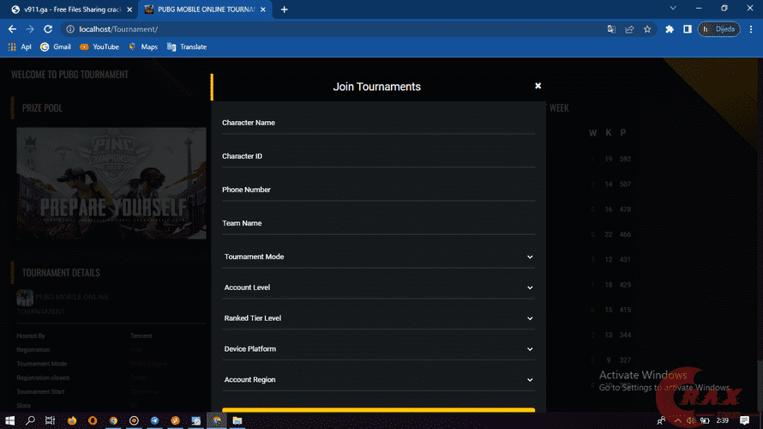This screenshot has width=763, height=429.
Task: View site information icon in address bar
Action: click(70, 29)
